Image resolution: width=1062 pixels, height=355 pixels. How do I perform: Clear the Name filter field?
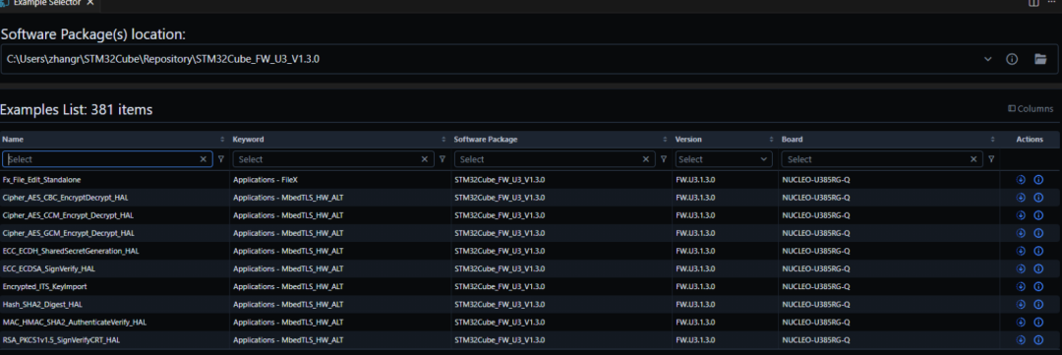(x=204, y=159)
